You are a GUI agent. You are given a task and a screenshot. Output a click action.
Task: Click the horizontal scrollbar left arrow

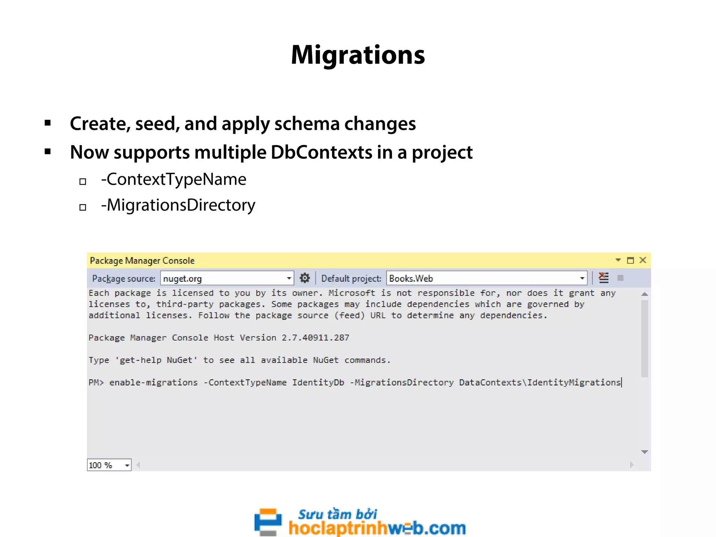tap(138, 465)
